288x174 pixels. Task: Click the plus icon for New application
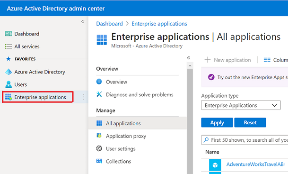[x=208, y=60]
